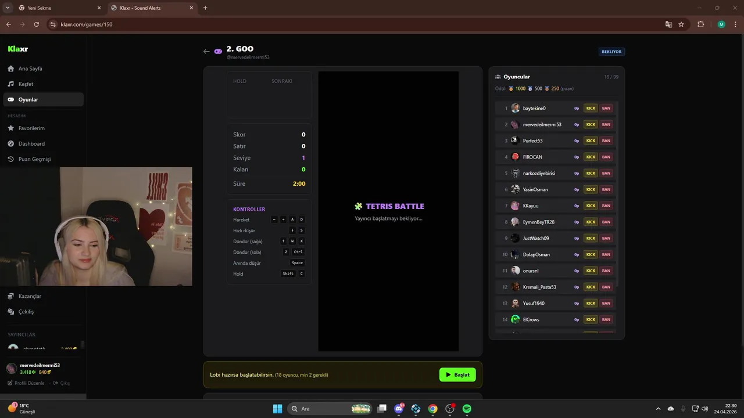Click the gamepad icon next to 2. GOO
This screenshot has height=418, width=744.
tap(218, 51)
